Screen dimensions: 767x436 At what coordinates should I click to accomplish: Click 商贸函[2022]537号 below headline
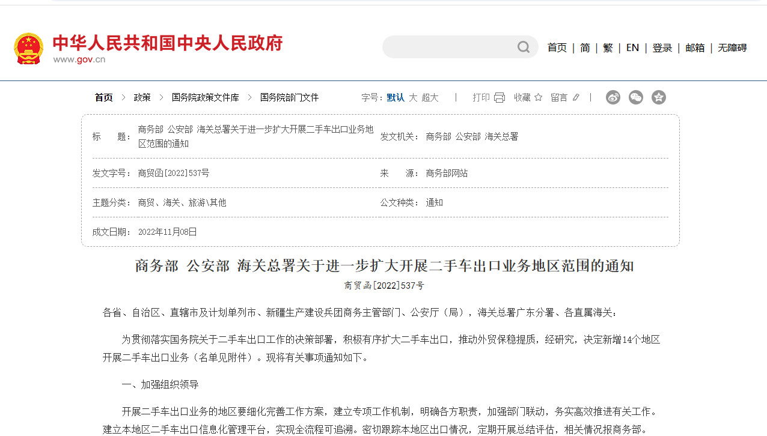click(x=384, y=286)
